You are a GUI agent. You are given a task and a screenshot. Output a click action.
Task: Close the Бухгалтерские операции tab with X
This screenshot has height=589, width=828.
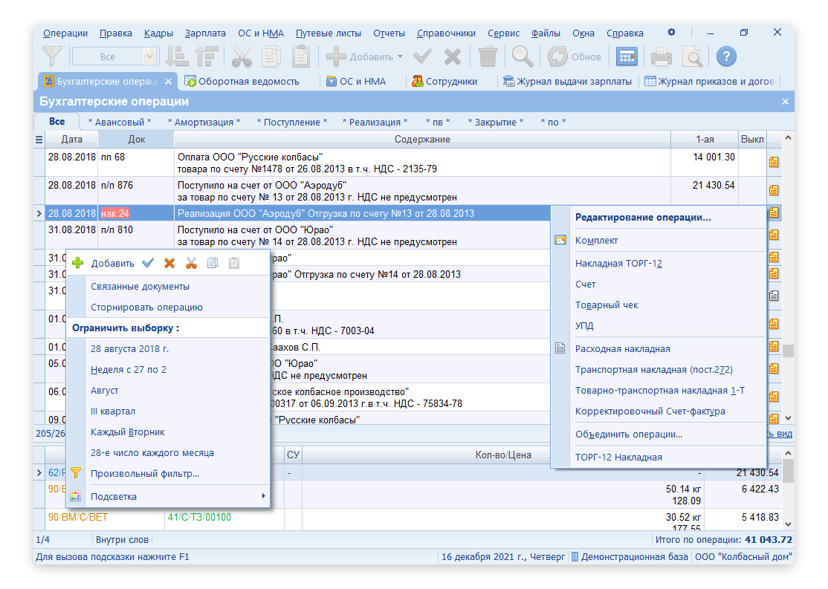(x=168, y=81)
